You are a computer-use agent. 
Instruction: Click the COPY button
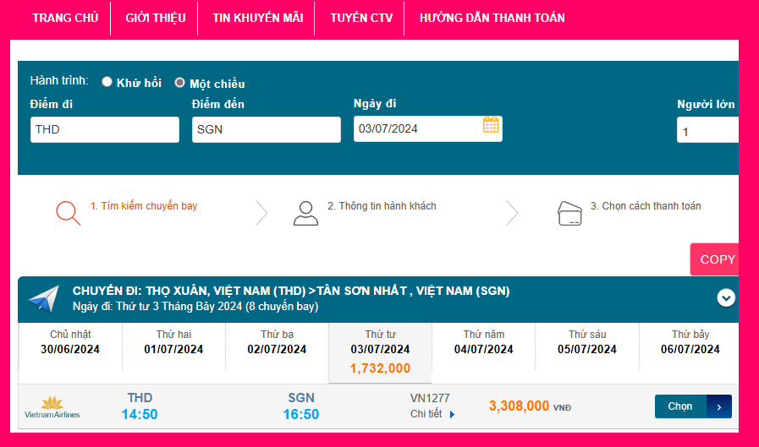[x=717, y=259]
